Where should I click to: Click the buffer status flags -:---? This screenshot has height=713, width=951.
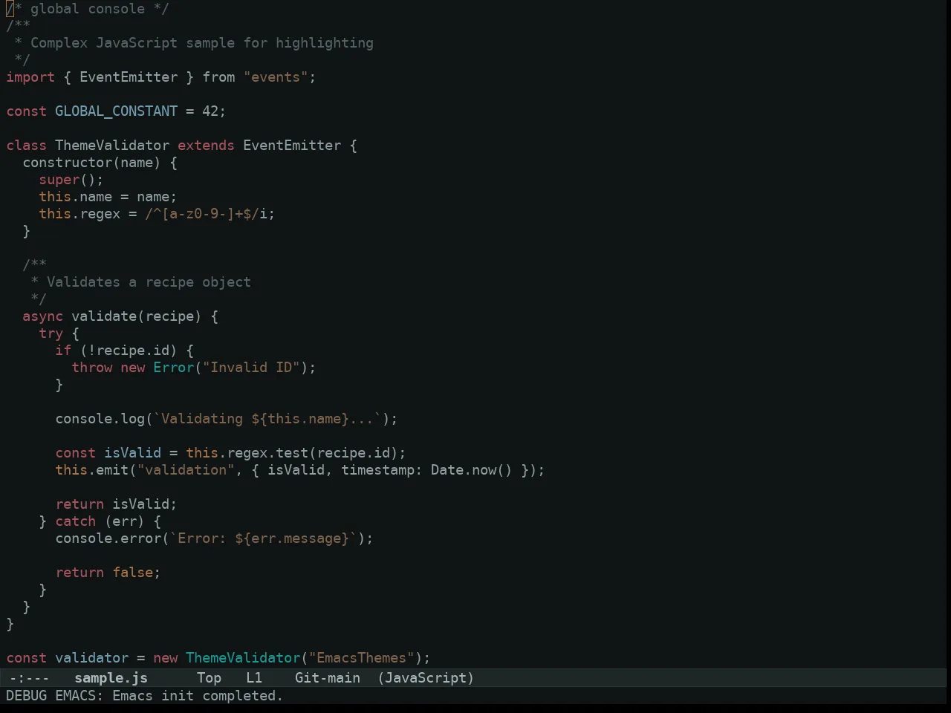29,678
